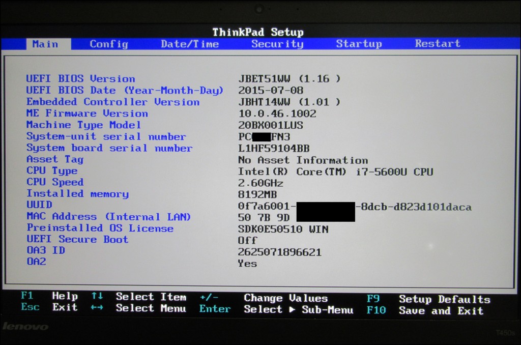The height and width of the screenshot is (345, 521).
Task: Click the 'Esc' key hint
Action: pyautogui.click(x=30, y=306)
